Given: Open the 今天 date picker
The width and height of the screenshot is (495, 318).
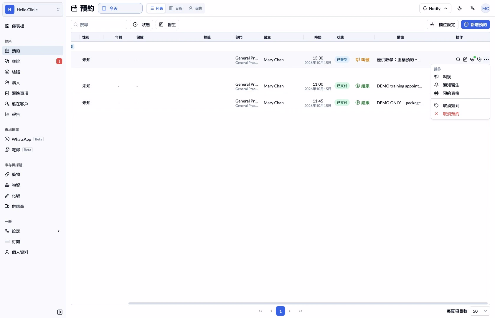Looking at the screenshot, I should 120,9.
